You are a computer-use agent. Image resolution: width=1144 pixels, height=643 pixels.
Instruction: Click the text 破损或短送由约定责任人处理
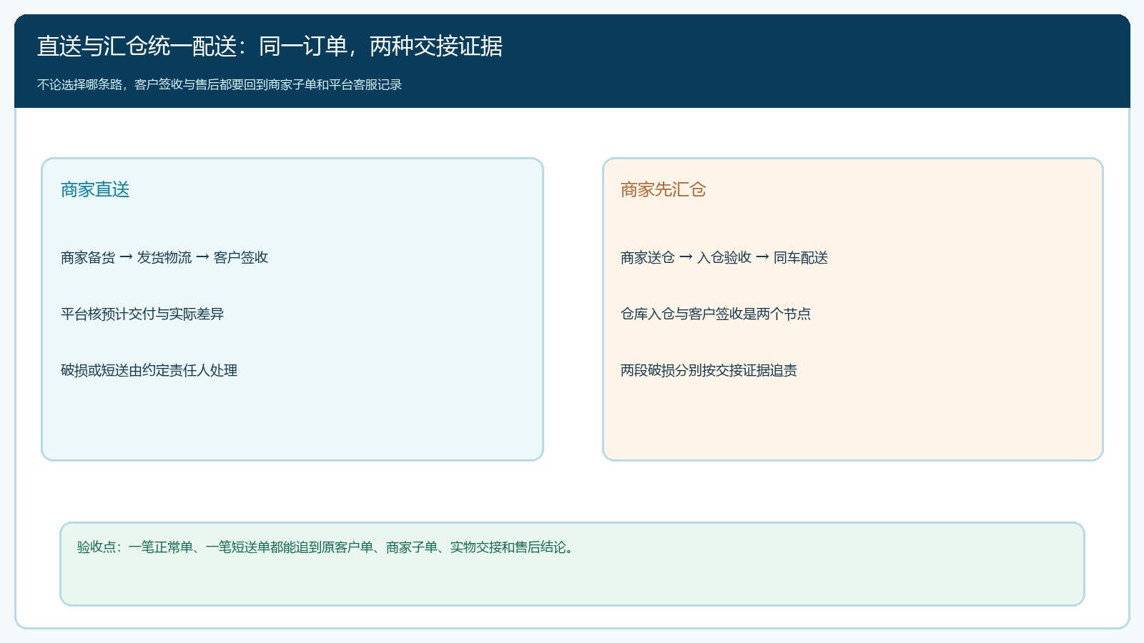click(x=149, y=370)
